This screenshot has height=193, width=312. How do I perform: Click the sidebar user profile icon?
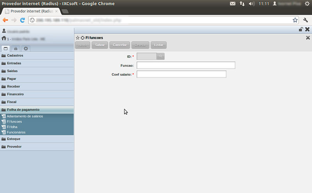[4, 31]
